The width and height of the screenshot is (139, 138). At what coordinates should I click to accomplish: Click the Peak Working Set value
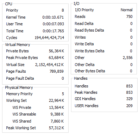[x=56, y=128]
